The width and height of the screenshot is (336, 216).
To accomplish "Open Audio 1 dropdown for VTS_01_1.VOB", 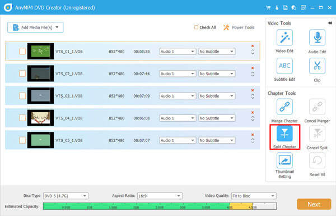I will (x=178, y=52).
